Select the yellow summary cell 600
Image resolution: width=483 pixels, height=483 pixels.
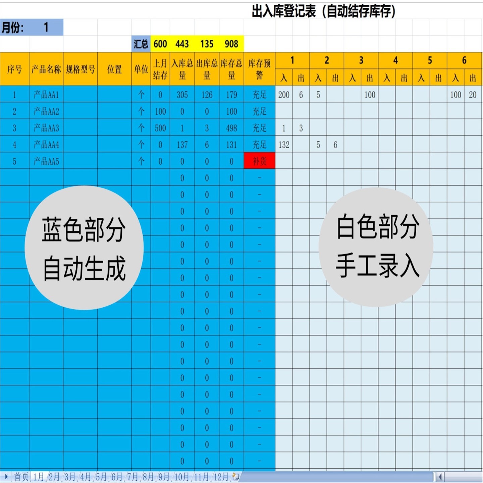click(160, 44)
